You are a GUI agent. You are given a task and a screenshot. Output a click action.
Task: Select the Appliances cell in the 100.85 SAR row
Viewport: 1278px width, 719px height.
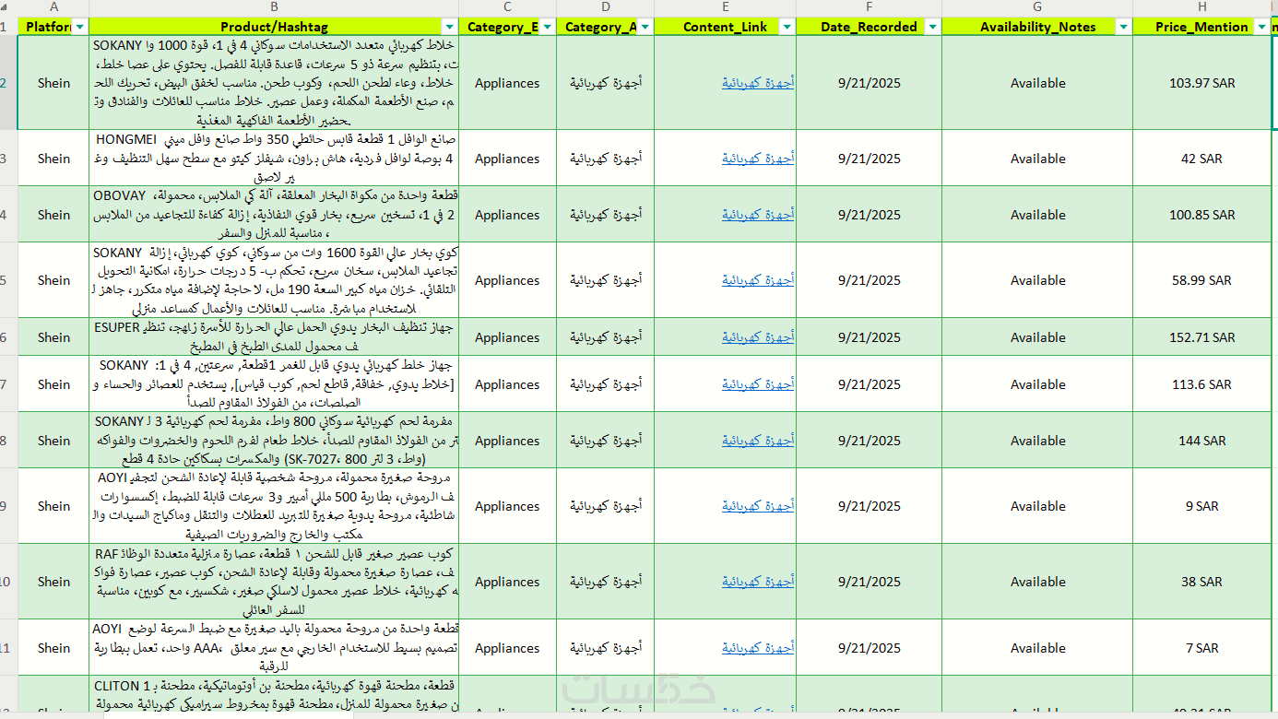click(x=507, y=215)
